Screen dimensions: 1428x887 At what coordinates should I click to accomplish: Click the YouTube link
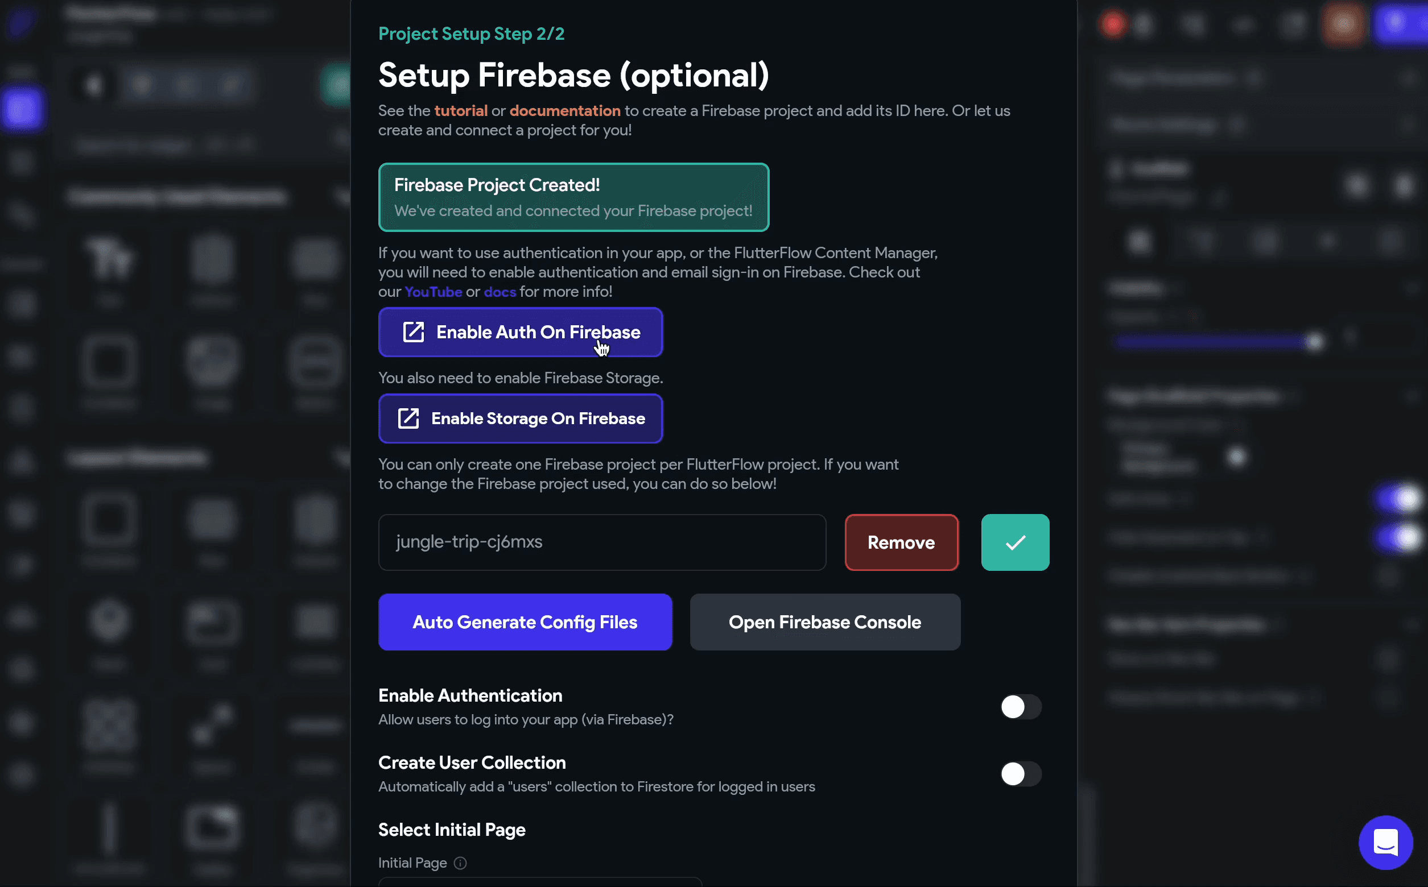433,292
